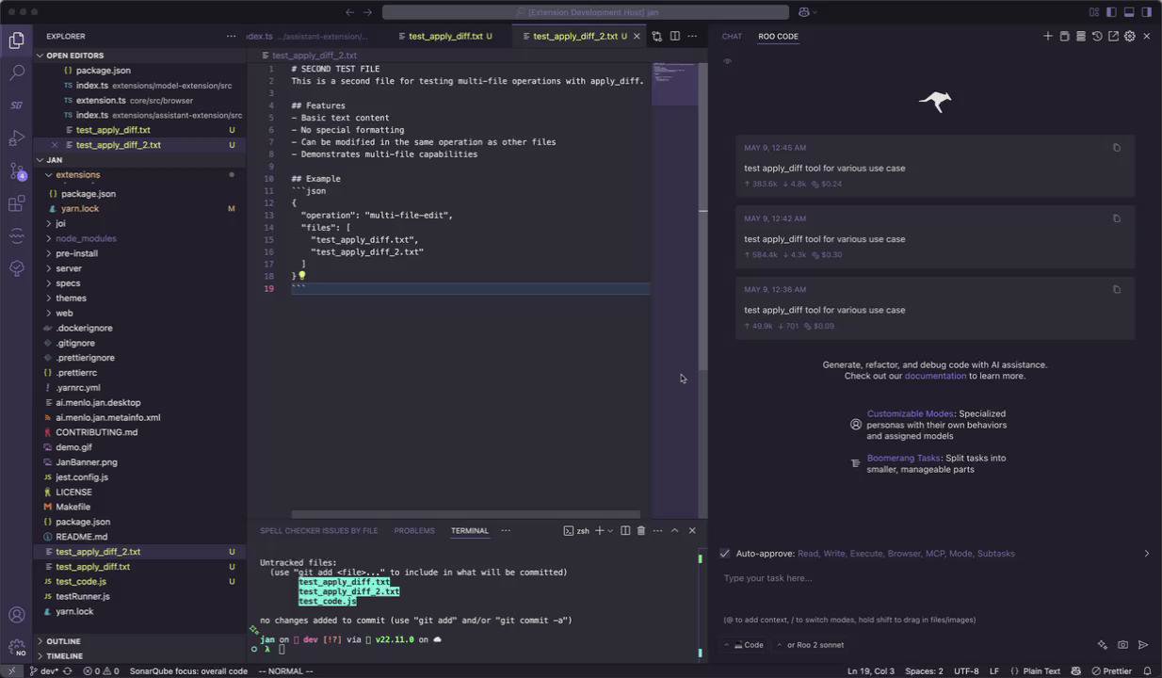The width and height of the screenshot is (1162, 678).
Task: Open Spell Checker Issues by File tab
Action: (x=318, y=530)
